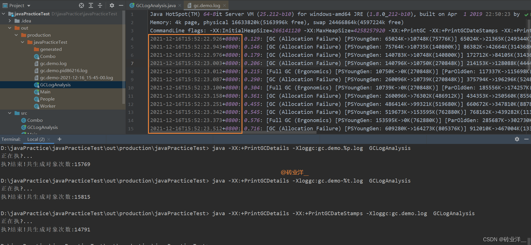Click the gc.demo.pid86216.log file icon
Screen dimensions: 531x245
point(36,70)
